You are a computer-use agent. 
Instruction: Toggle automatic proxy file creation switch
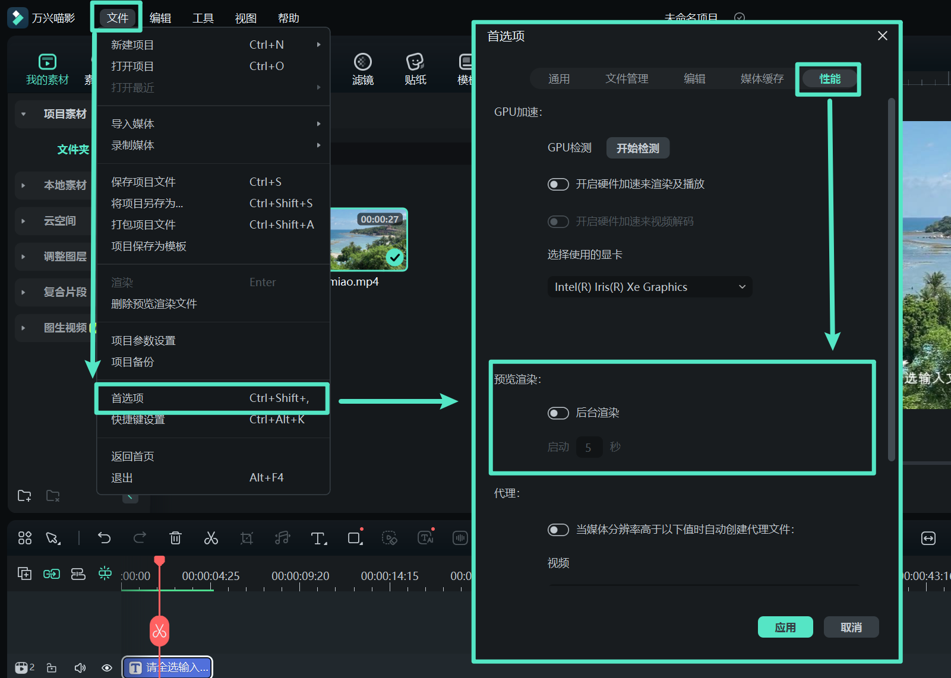pos(558,529)
